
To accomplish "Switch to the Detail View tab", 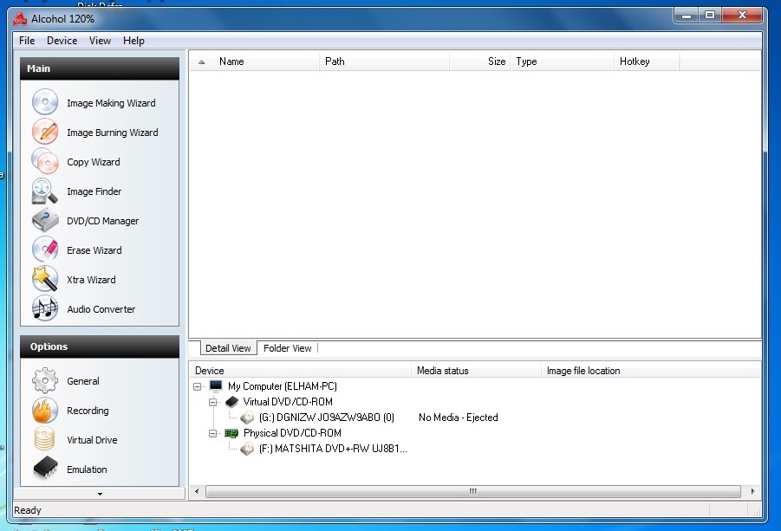I will [x=228, y=348].
